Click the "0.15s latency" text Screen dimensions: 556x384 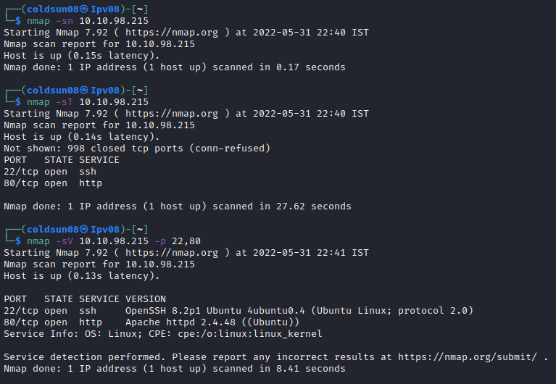pos(99,56)
